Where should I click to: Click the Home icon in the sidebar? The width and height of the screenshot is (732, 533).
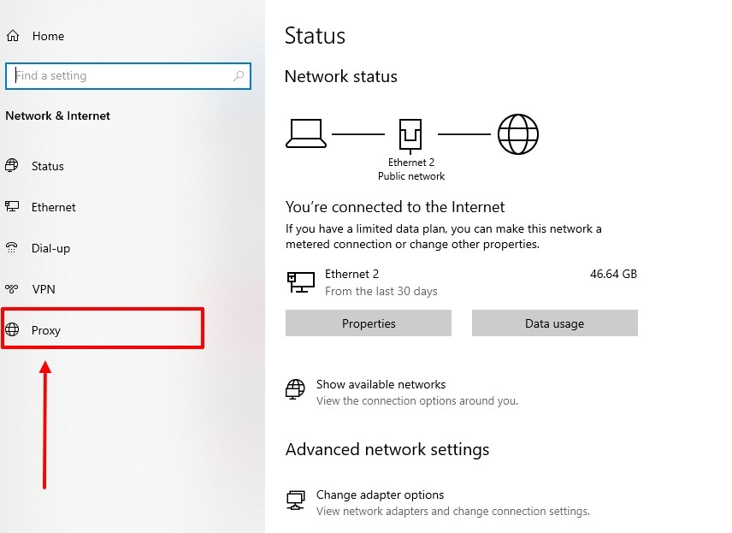coord(12,35)
